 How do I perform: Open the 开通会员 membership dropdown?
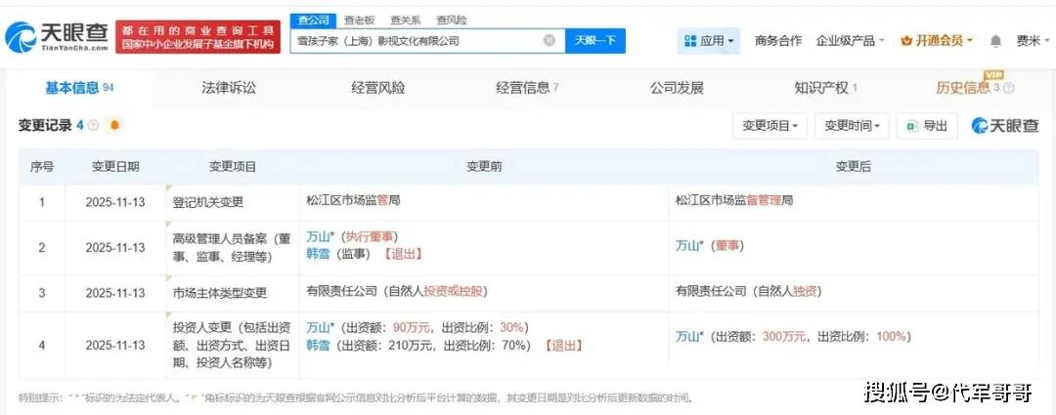(x=937, y=41)
